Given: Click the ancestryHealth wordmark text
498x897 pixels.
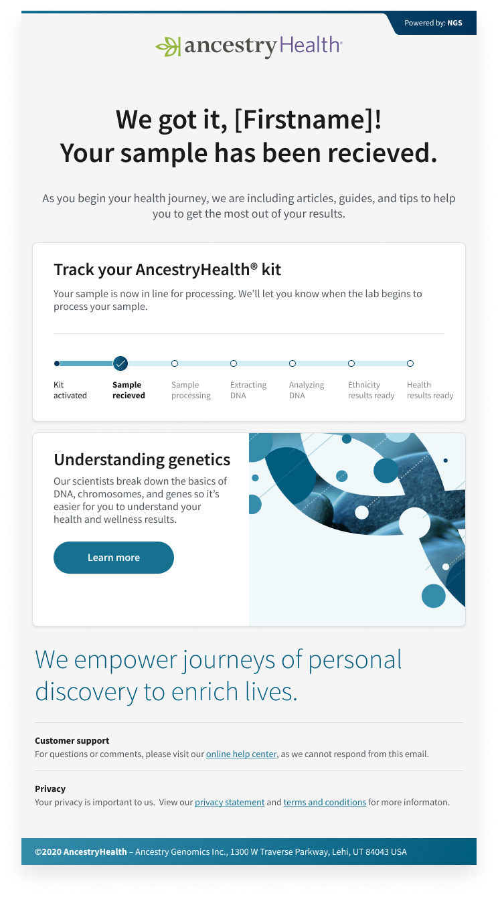Looking at the screenshot, I should (x=263, y=46).
